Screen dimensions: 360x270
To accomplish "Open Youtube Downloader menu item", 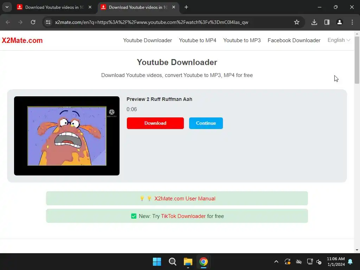I will click(x=147, y=40).
